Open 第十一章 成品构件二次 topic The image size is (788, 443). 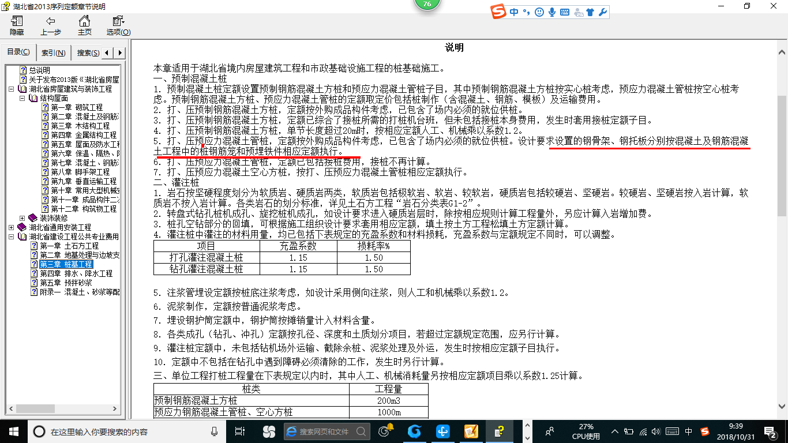[x=85, y=200]
